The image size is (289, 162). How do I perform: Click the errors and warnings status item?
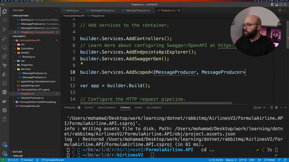point(13,160)
